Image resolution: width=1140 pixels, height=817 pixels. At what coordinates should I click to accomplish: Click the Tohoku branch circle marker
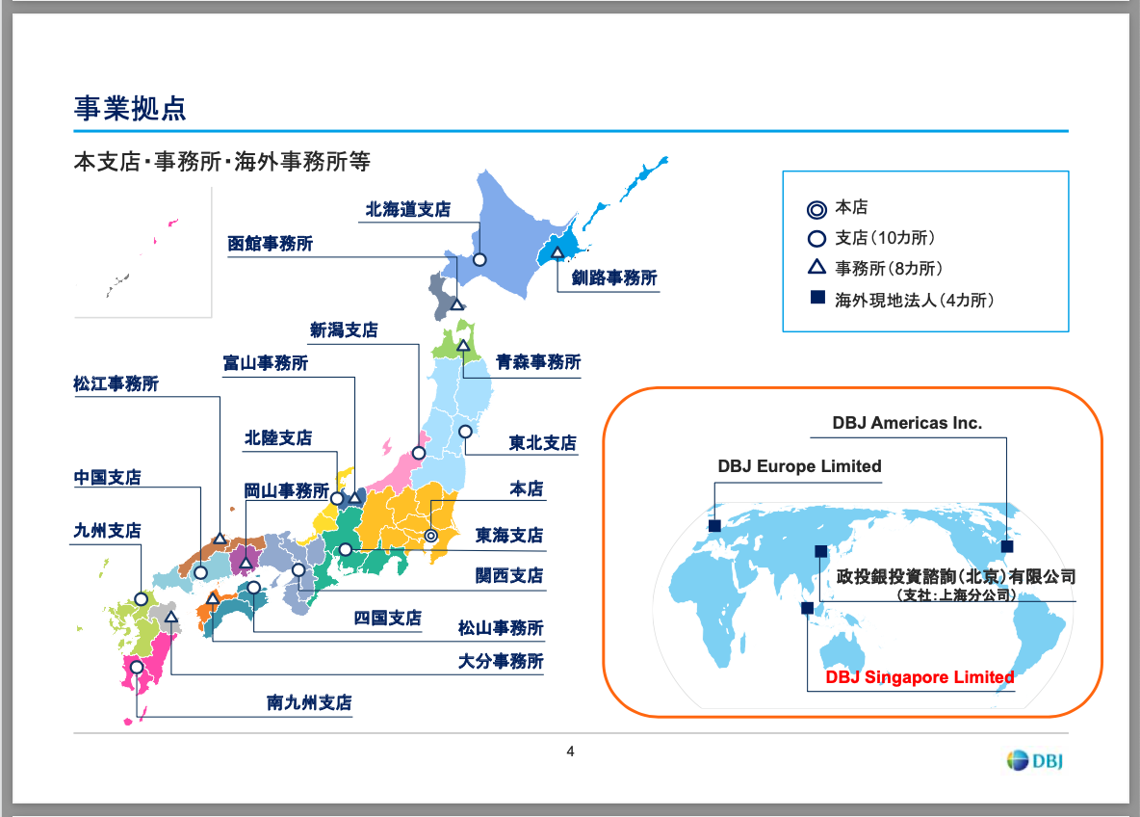click(x=465, y=432)
